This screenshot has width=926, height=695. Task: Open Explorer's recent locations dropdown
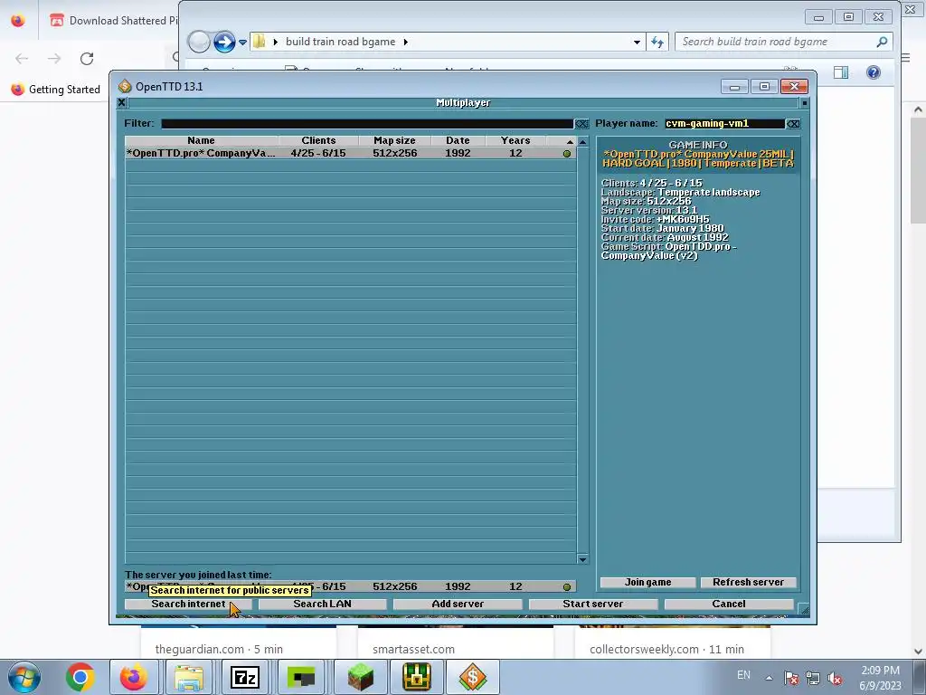242,42
